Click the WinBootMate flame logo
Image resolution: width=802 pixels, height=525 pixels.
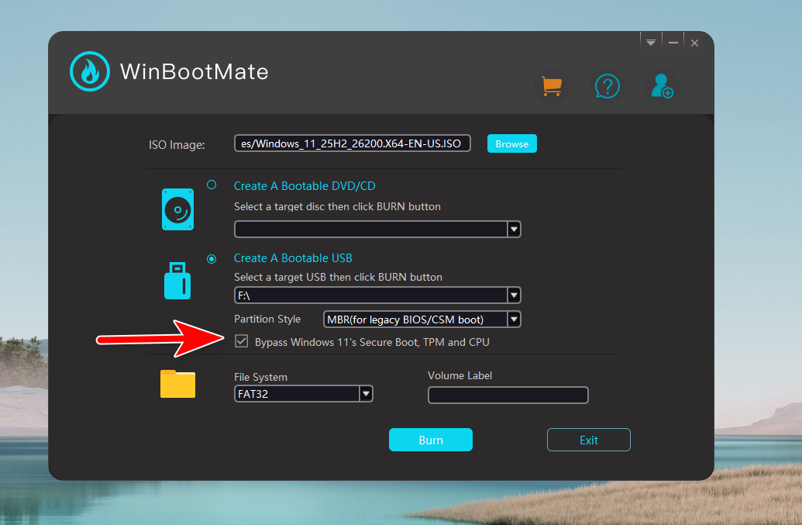(x=90, y=71)
